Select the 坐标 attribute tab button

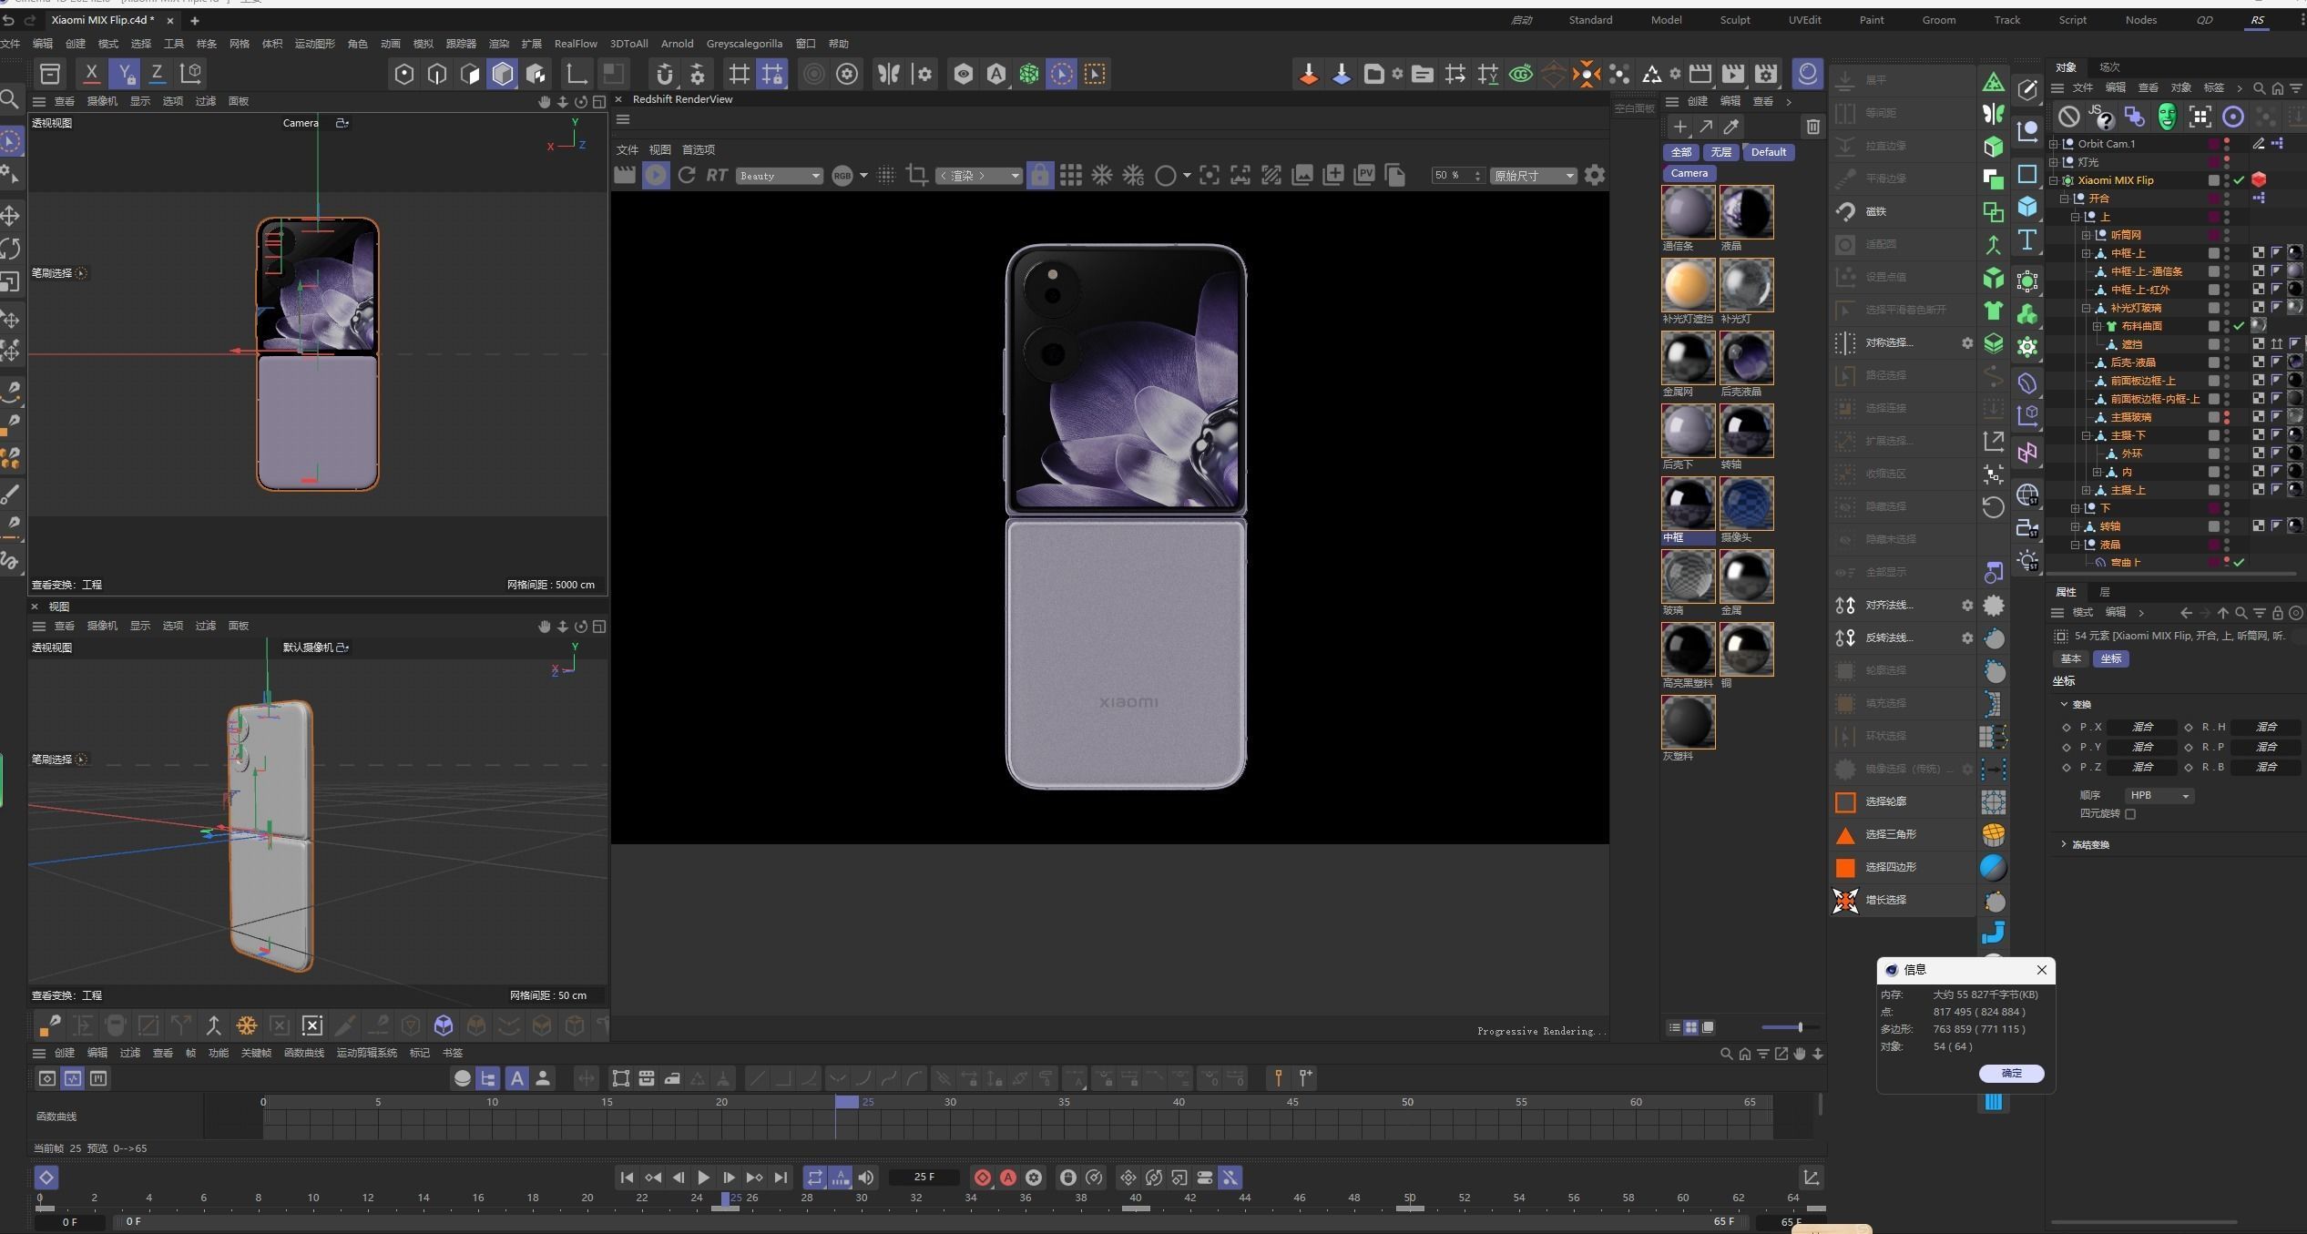click(2110, 658)
